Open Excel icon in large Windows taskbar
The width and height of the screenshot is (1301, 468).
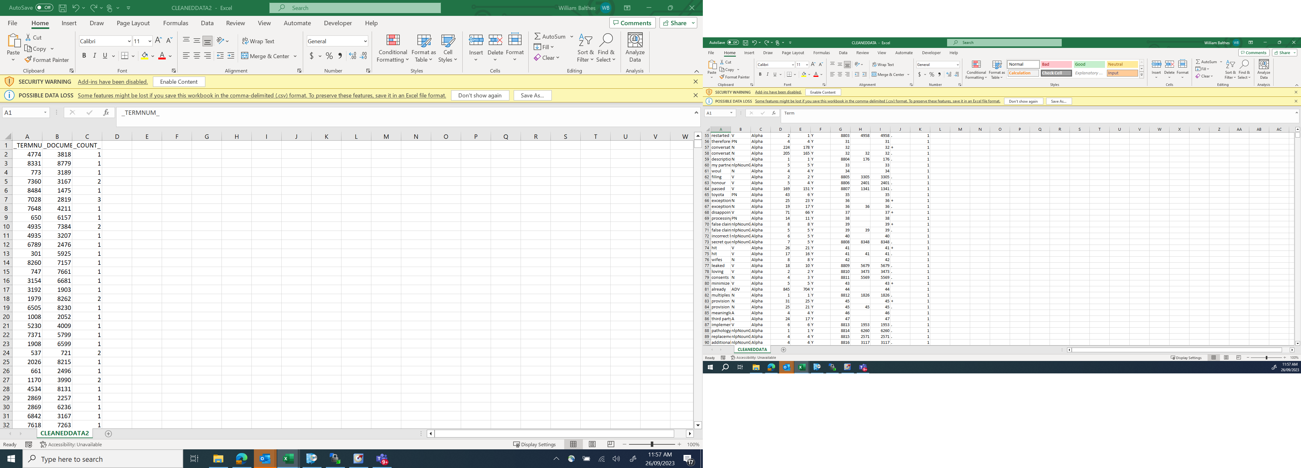tap(288, 459)
